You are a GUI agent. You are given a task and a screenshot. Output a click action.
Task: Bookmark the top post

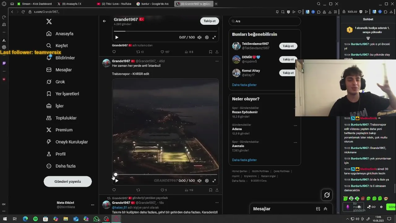coord(210,52)
